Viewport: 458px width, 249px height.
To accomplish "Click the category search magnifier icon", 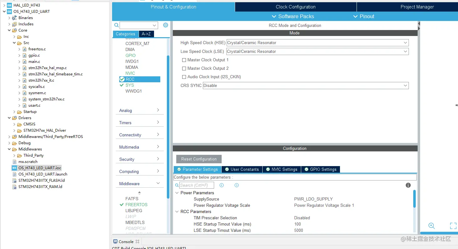I will coord(116,25).
